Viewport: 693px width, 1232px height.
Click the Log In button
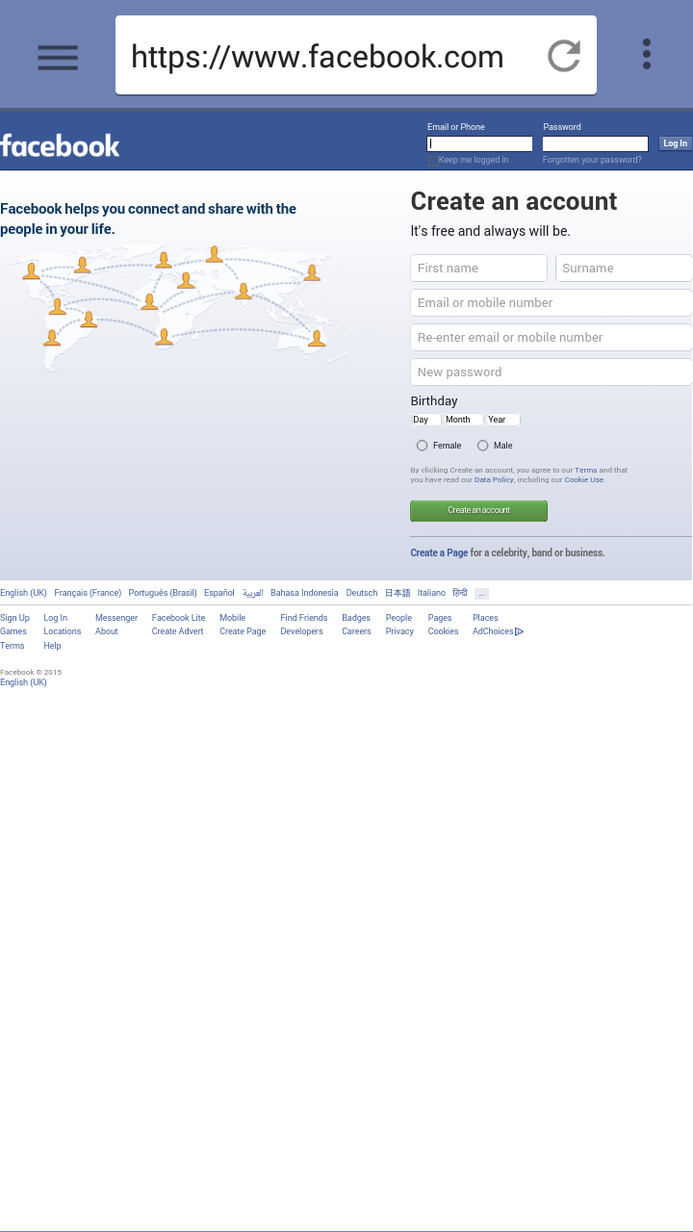pyautogui.click(x=675, y=143)
